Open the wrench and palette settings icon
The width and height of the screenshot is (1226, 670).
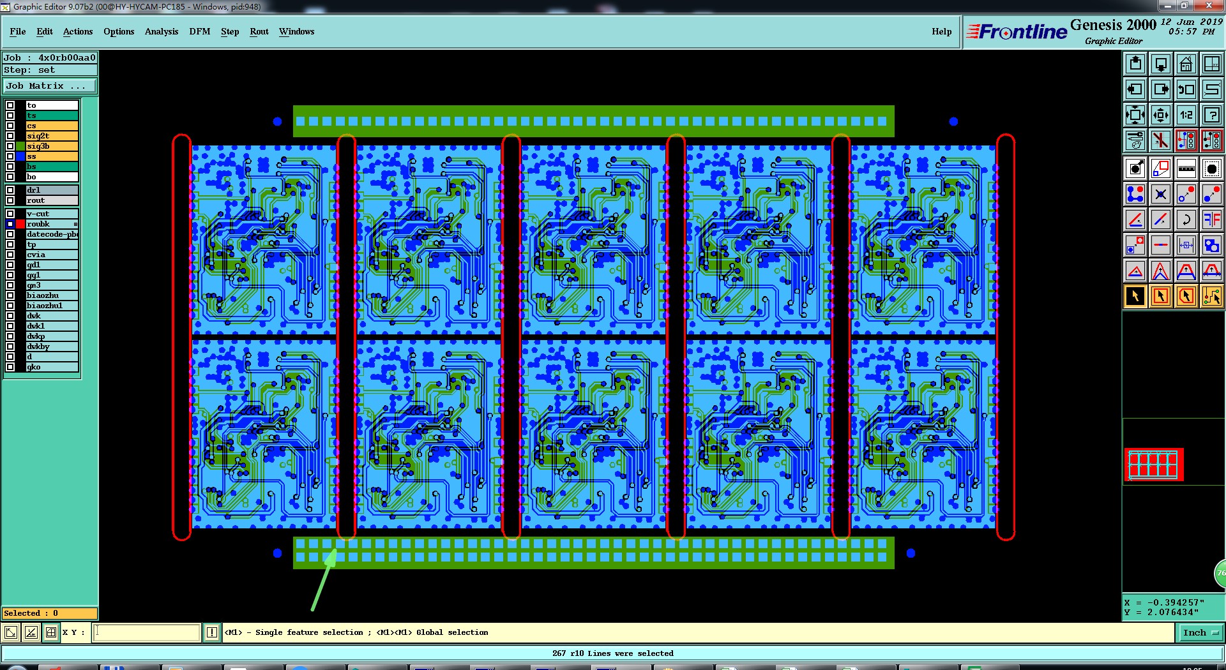(1135, 140)
